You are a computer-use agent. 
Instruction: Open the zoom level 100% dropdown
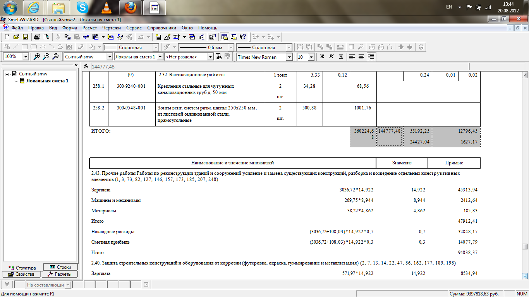26,57
